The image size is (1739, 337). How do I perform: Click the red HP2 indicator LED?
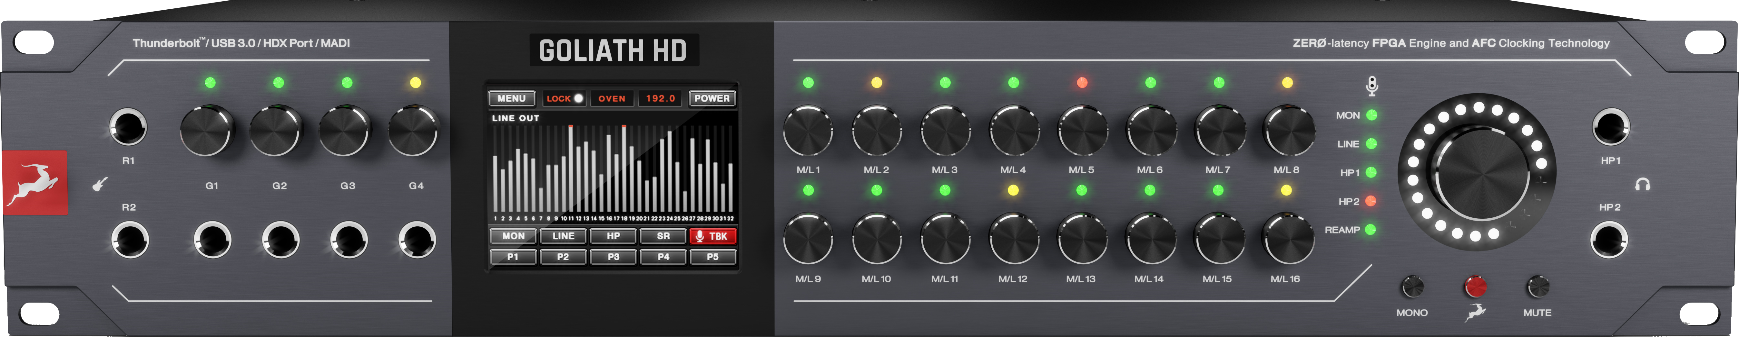(x=1371, y=201)
